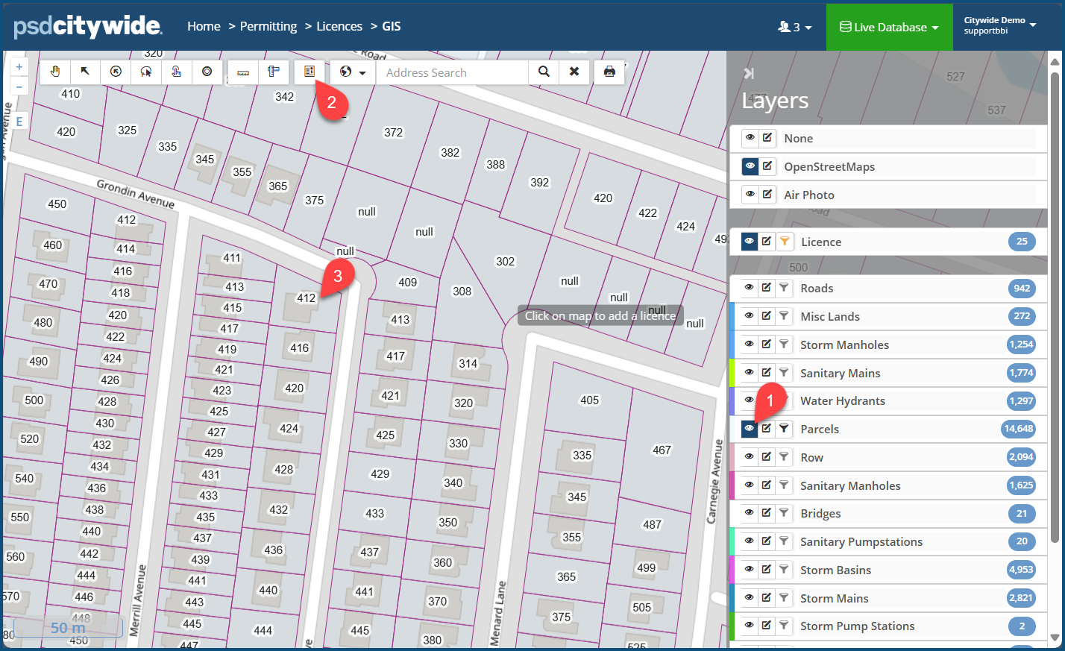Select the arrow pointer tool
This screenshot has width=1065, height=651.
pyautogui.click(x=85, y=72)
